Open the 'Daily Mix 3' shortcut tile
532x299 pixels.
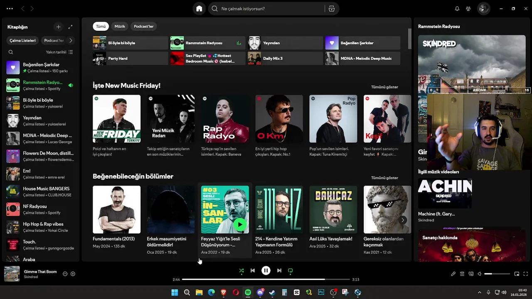click(285, 59)
